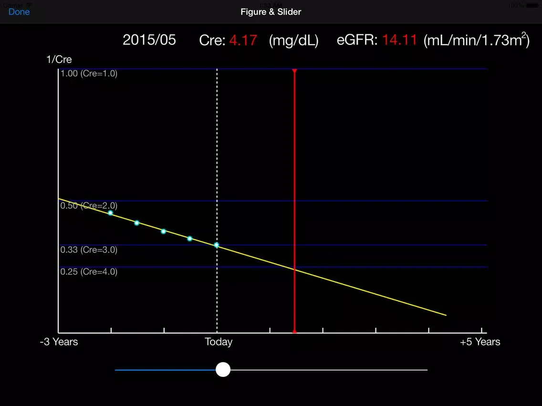Viewport: 542px width, 406px height.
Task: Click the '1.00 (Cre=1.0)' gridline label
Action: pyautogui.click(x=89, y=73)
